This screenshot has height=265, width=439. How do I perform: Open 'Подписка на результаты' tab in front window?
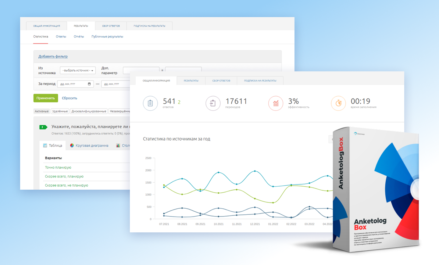[260, 81]
